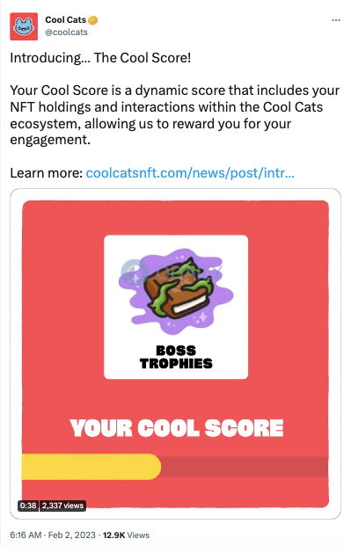Click the 2,337 views video label
This screenshot has height=546, width=344.
coord(62,506)
